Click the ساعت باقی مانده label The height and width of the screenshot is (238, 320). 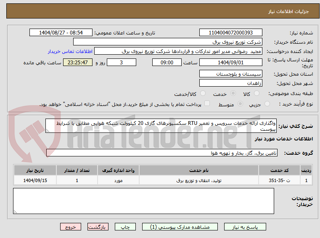pos(42,63)
